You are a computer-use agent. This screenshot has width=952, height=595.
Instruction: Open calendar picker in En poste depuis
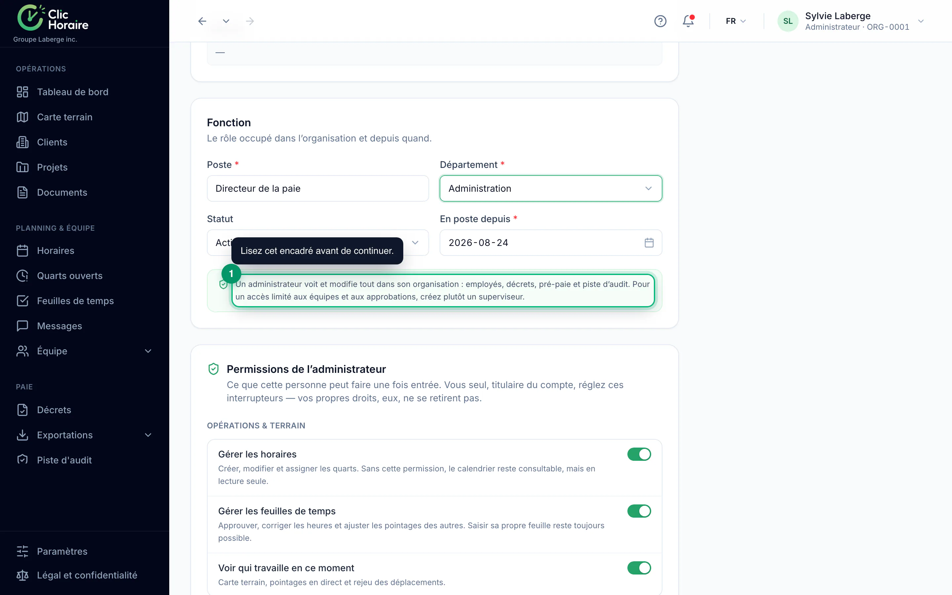[649, 243]
